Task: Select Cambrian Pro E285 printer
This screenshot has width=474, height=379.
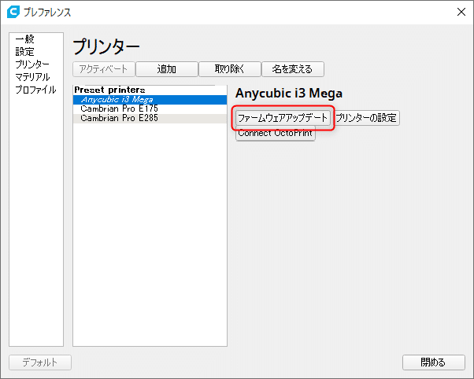Action: click(150, 119)
